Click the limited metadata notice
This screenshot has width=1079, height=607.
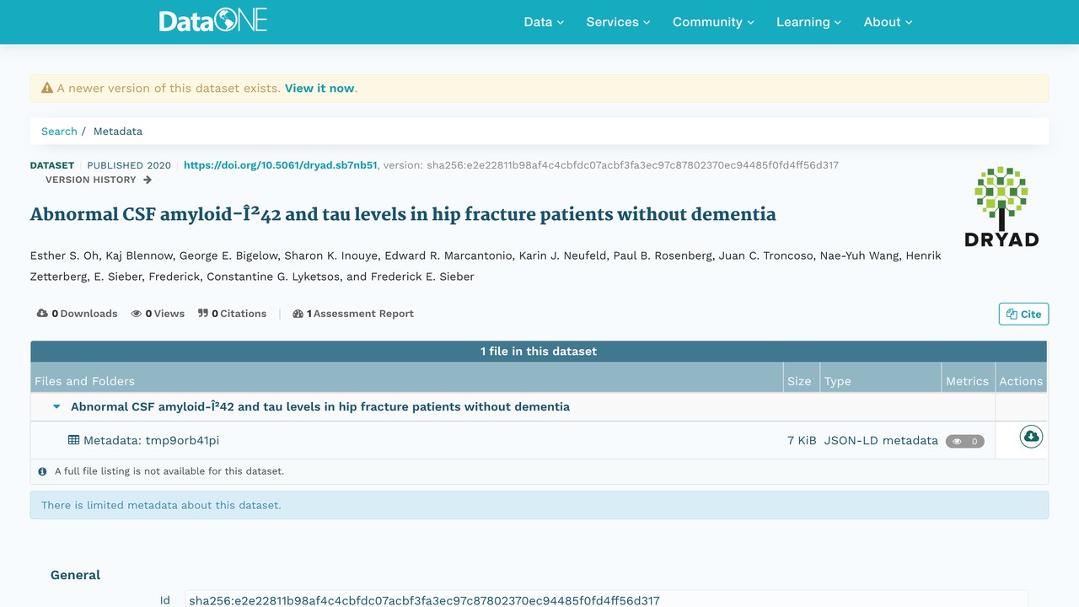[x=539, y=505]
